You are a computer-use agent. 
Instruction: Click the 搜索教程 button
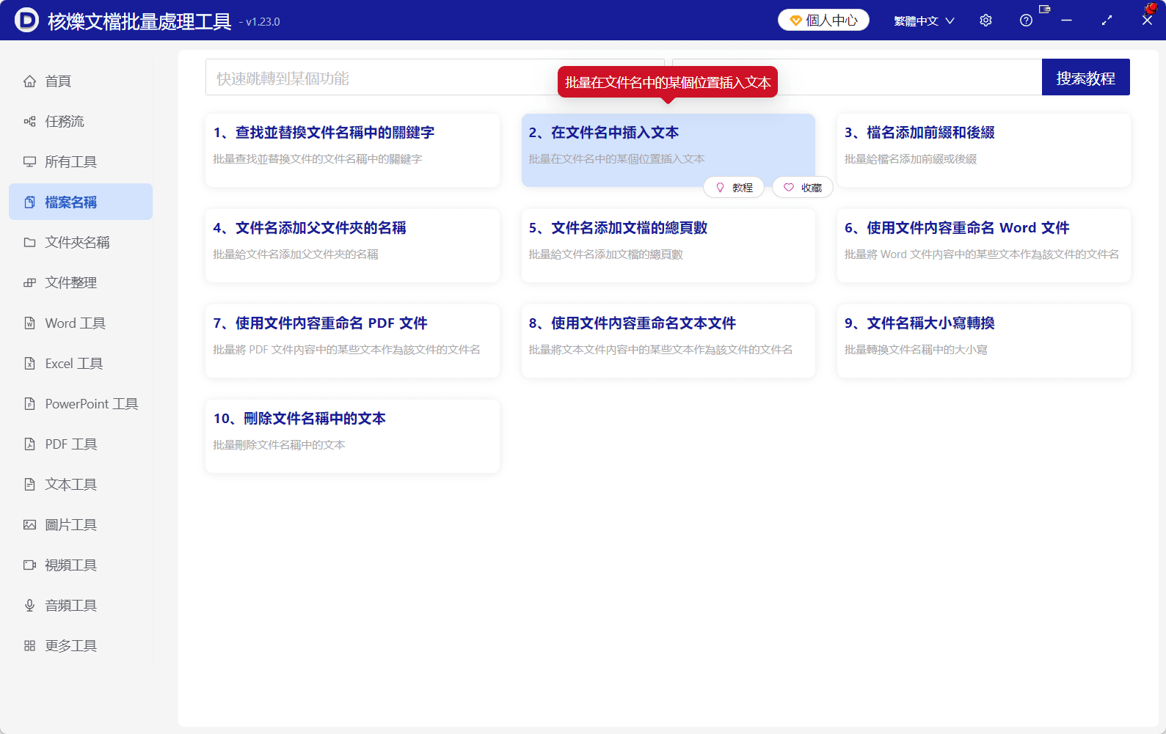pos(1085,77)
